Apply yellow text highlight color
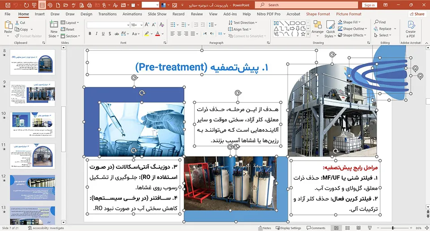Viewport: 430px width, 231px height. click(147, 34)
